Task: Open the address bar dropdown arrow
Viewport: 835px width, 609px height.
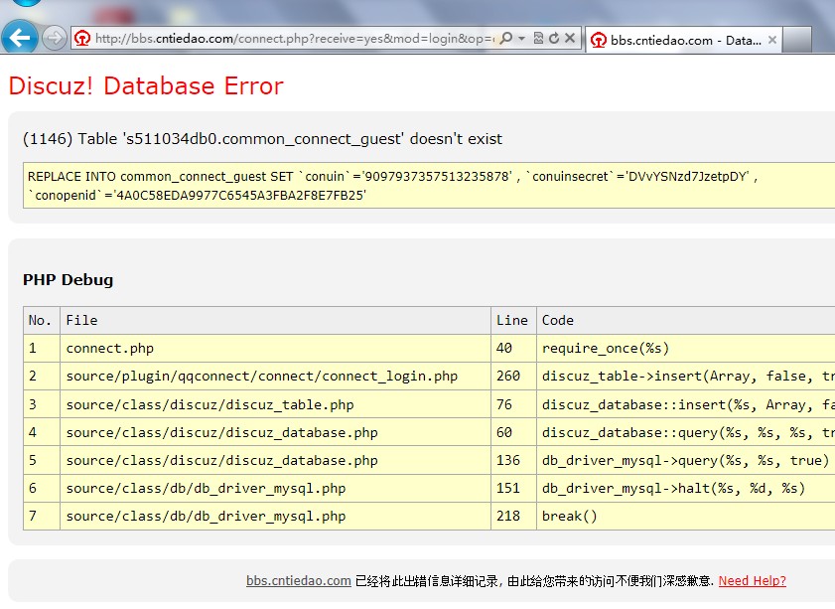Action: tap(522, 39)
